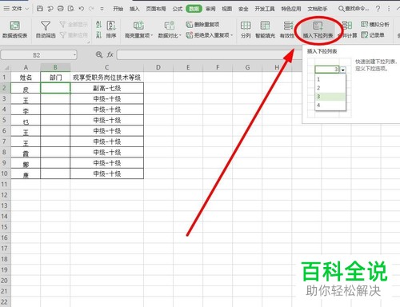
Task: Click 插入下拉列表 insert dropdown list
Action: [x=318, y=30]
